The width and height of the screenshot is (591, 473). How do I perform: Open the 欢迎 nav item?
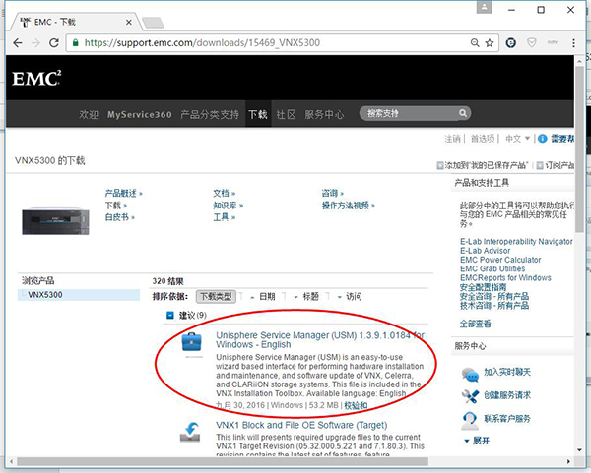pos(89,114)
